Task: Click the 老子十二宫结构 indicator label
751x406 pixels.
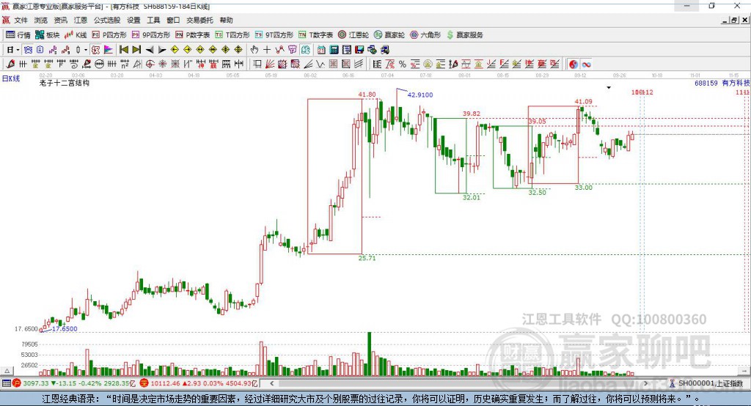Action: pos(65,84)
